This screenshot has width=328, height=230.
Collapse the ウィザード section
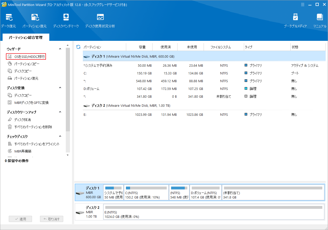pyautogui.click(x=60, y=49)
